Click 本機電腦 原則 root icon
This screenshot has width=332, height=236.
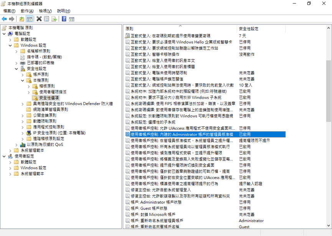4,28
